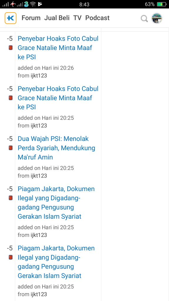Open the Podcast section
This screenshot has height=301, width=169.
[97, 18]
